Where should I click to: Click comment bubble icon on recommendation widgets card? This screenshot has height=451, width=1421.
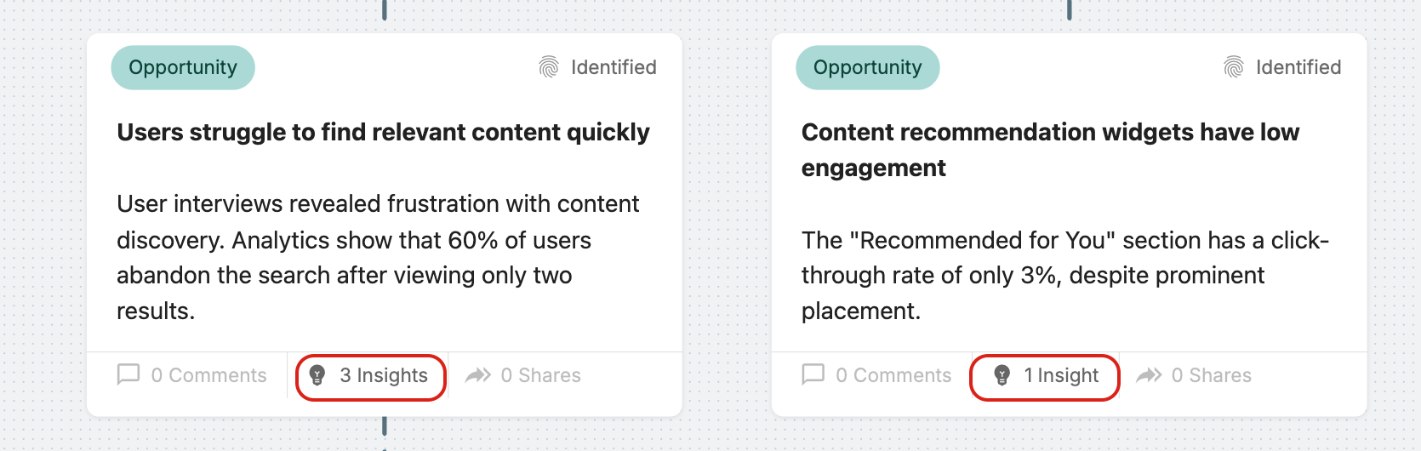point(813,374)
